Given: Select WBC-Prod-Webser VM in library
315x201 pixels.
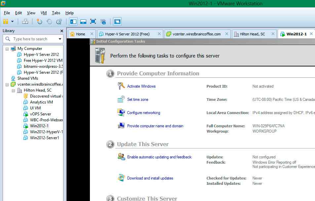Looking at the screenshot, I should [46, 120].
